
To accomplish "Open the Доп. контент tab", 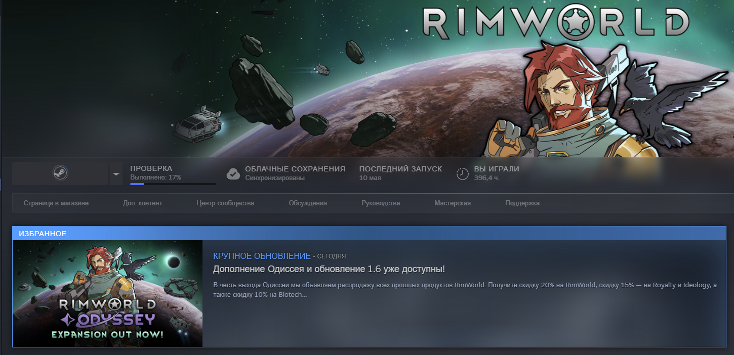I will pyautogui.click(x=143, y=203).
